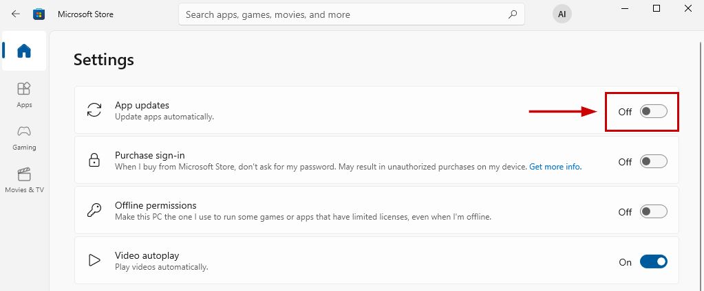This screenshot has height=291, width=704.
Task: Open the Home page icon
Action: coord(24,51)
